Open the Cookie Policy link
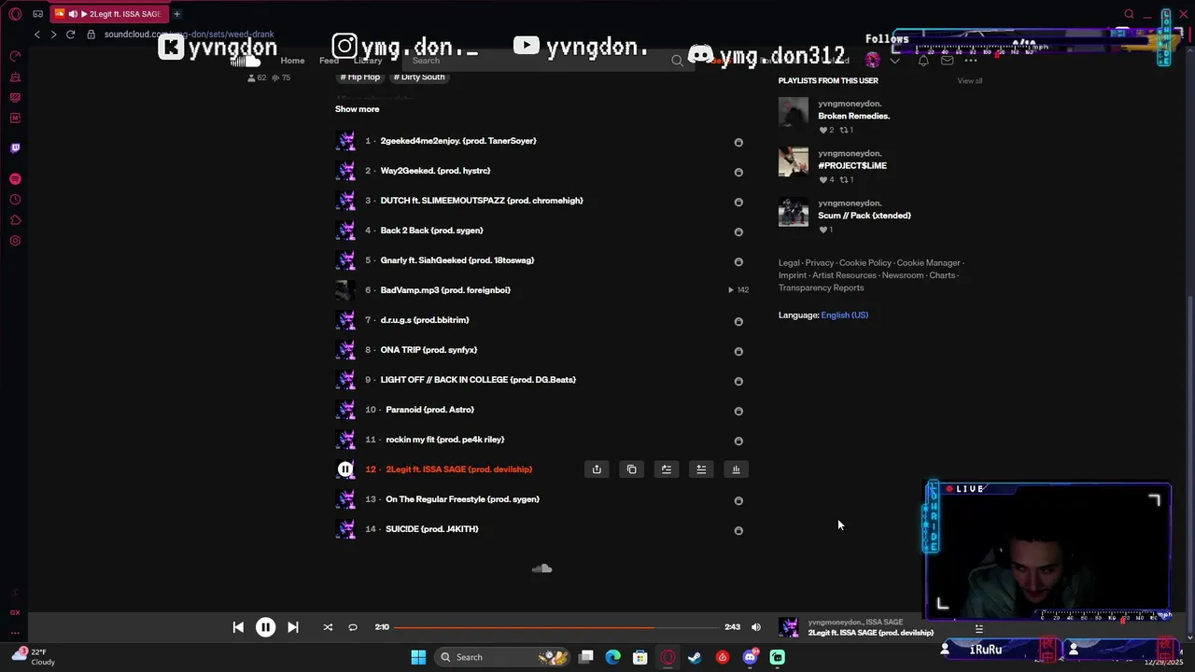 pyautogui.click(x=865, y=263)
